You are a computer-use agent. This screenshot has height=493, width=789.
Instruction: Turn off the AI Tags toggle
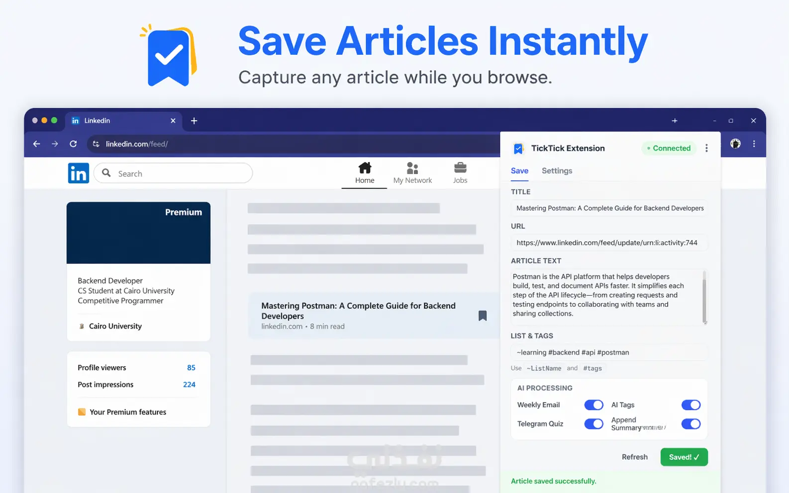tap(691, 405)
